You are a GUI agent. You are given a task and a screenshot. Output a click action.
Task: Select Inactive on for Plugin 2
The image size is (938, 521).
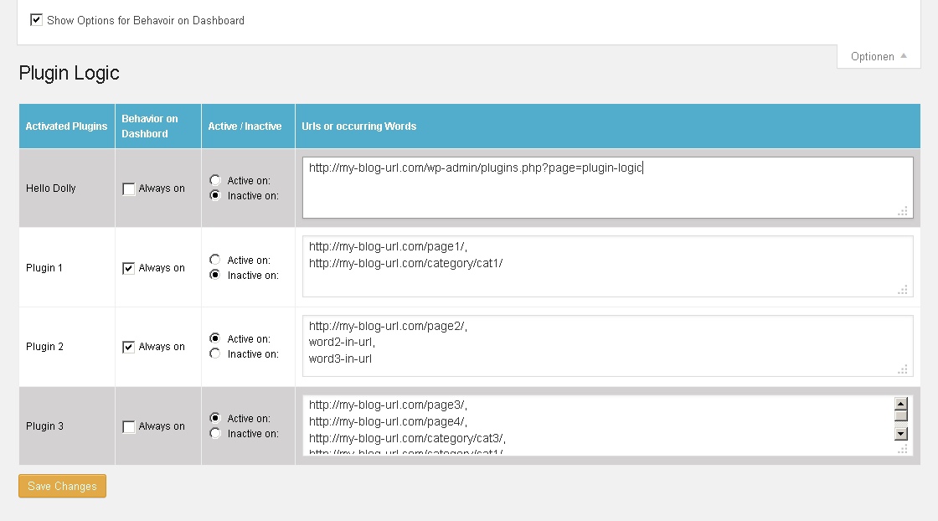pyautogui.click(x=215, y=353)
